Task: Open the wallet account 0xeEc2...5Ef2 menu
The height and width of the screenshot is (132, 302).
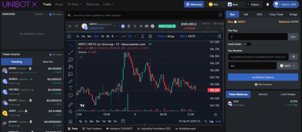Action: [x=285, y=4]
